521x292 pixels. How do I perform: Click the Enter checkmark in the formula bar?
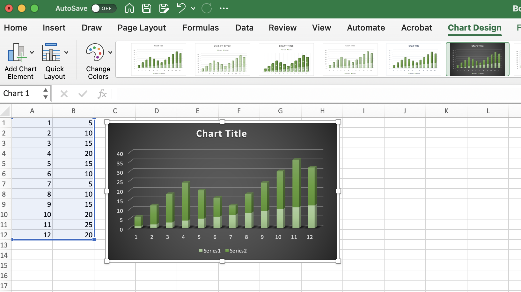point(82,93)
